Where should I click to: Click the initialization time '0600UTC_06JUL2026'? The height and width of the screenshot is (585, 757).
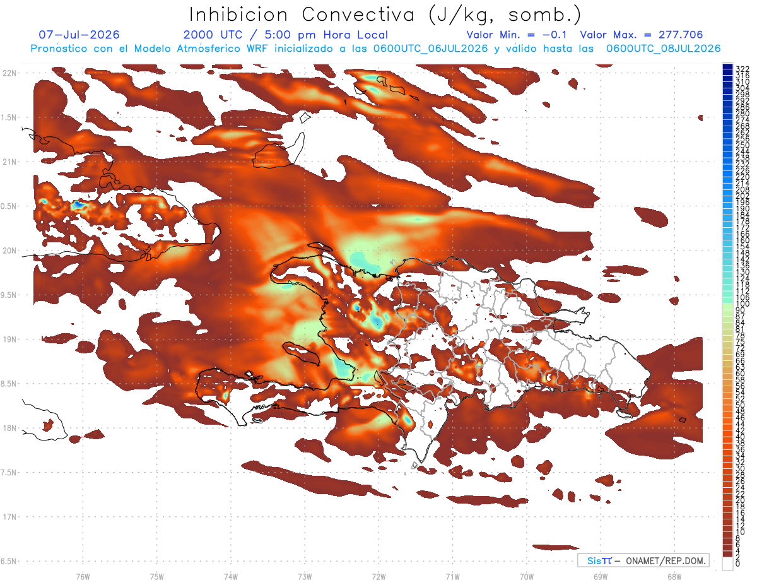click(430, 49)
